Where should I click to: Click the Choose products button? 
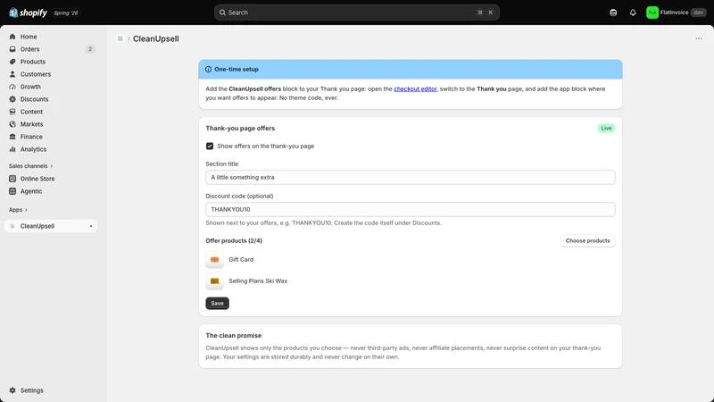(587, 240)
